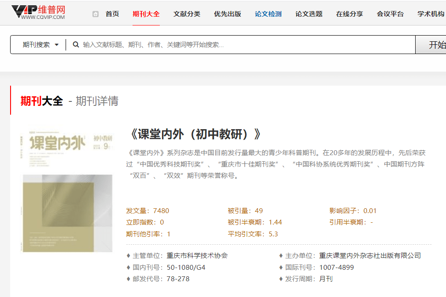Click the 主管单位 value 重庆市科学技术协会

coord(197,256)
